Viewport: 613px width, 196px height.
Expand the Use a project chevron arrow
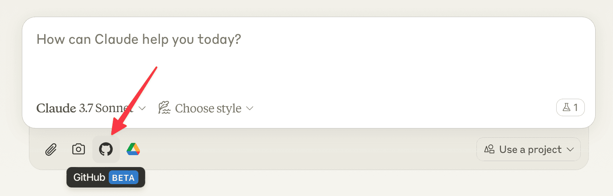(570, 149)
